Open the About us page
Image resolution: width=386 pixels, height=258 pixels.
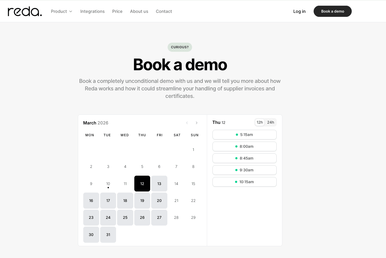(x=139, y=11)
